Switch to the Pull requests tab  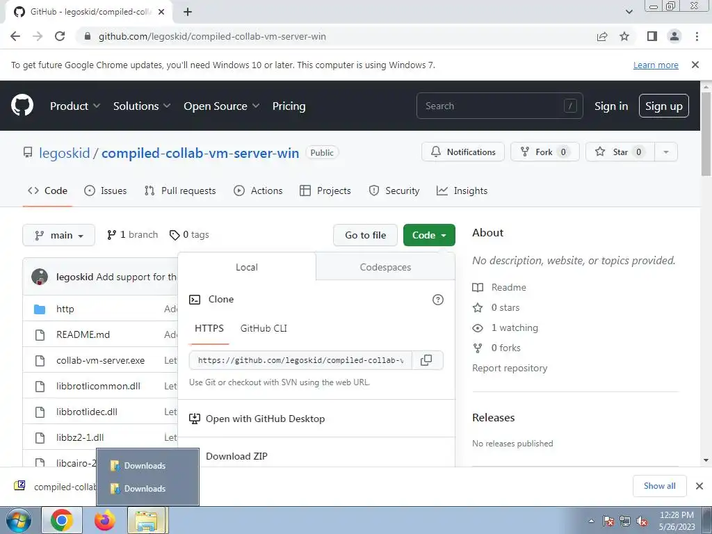point(180,191)
